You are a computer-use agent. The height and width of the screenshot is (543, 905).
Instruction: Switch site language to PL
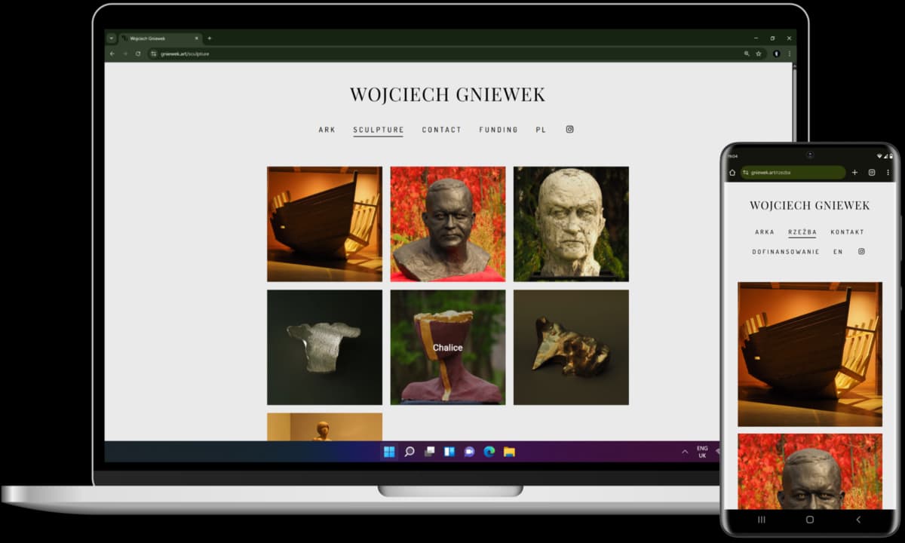tap(541, 130)
